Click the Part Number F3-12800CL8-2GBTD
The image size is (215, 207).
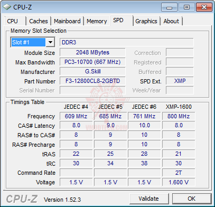pyautogui.click(x=92, y=81)
